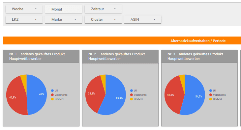Viewport: 241px width, 130px height.
Task: Open the Woche dropdown filter
Action: pos(24,9)
